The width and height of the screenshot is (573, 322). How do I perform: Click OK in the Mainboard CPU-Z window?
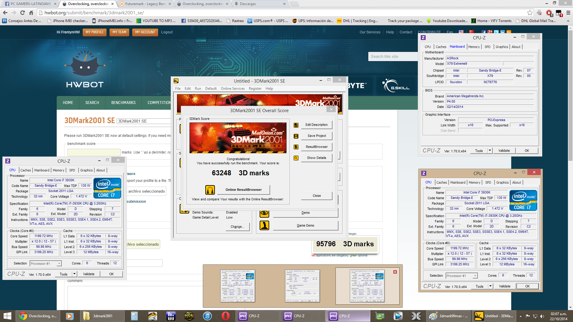527,151
